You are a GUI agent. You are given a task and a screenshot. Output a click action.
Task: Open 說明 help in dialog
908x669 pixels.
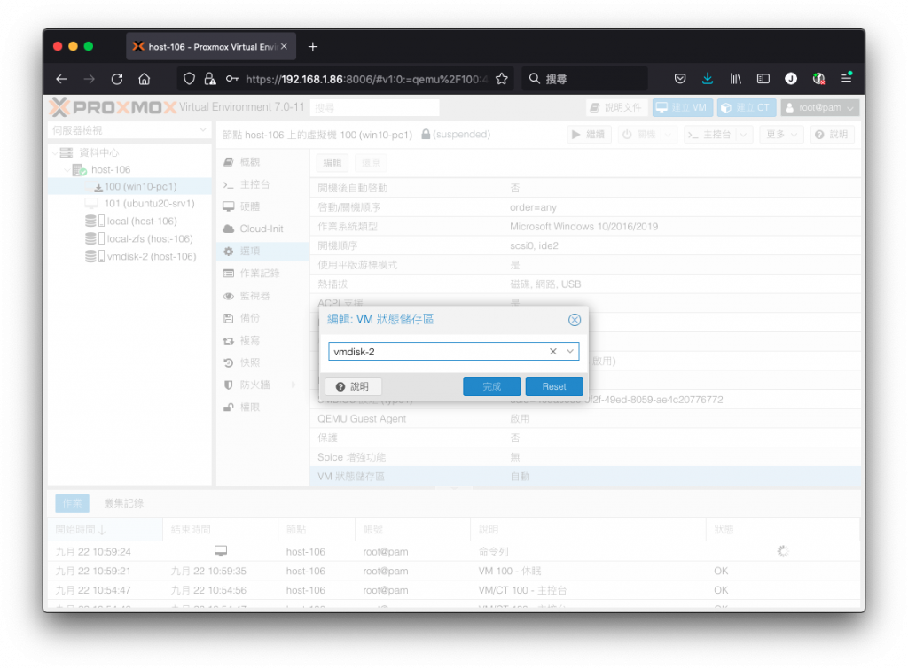point(353,386)
